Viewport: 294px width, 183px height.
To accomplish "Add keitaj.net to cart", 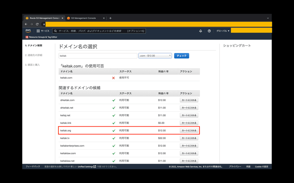I will (x=189, y=115).
